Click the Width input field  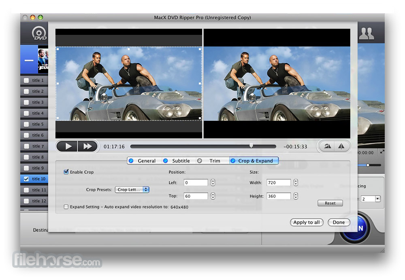coord(279,182)
